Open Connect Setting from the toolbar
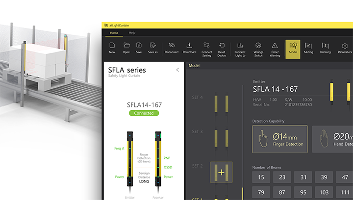This screenshot has width=353, height=200. 206,48
